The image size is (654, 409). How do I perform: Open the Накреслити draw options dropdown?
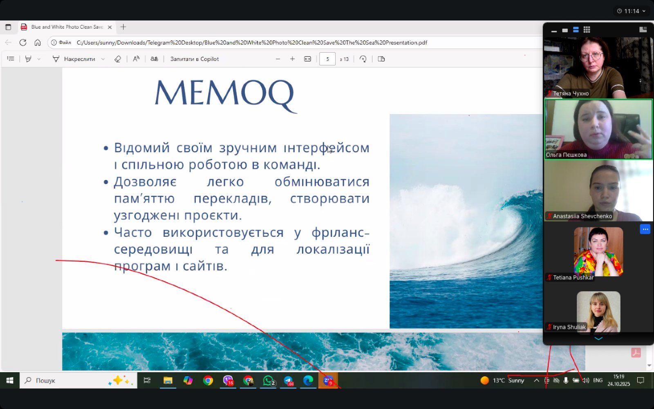[103, 59]
